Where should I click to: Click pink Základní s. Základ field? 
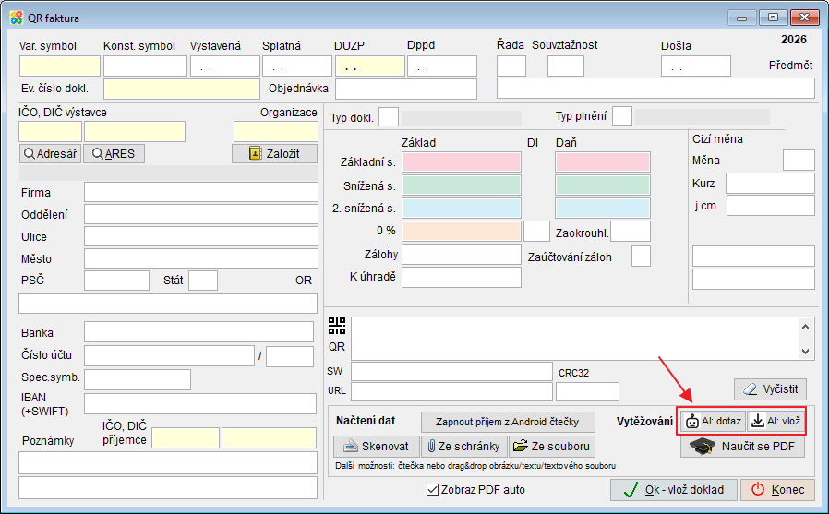coord(462,162)
